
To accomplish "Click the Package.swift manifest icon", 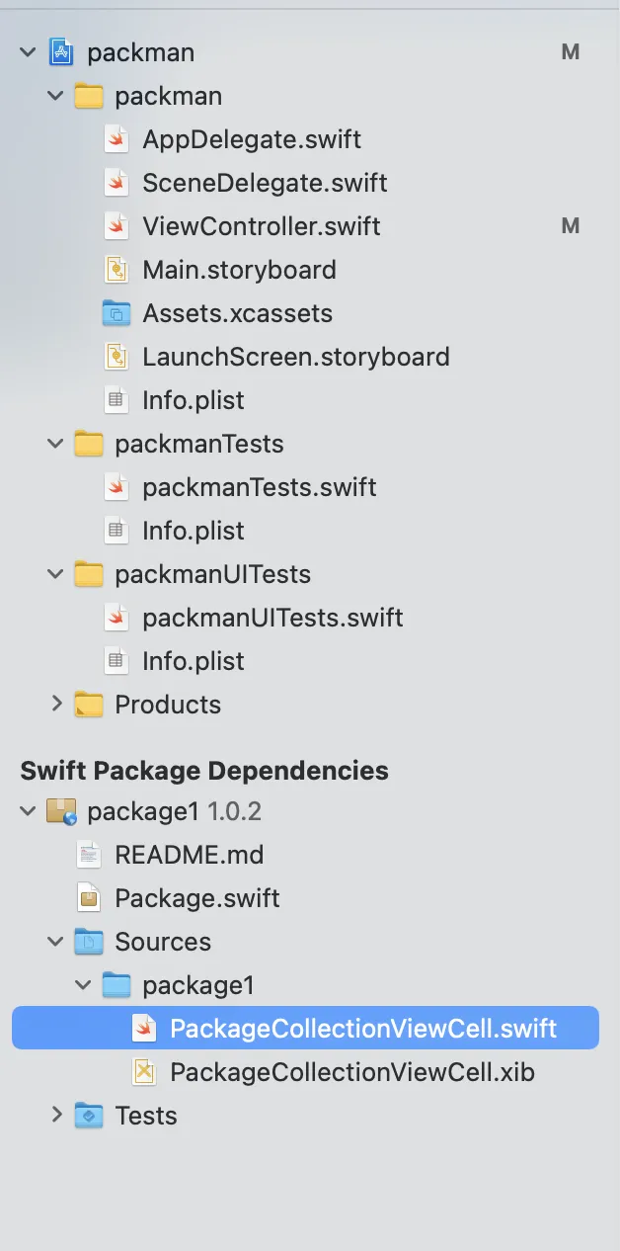I will click(x=90, y=898).
